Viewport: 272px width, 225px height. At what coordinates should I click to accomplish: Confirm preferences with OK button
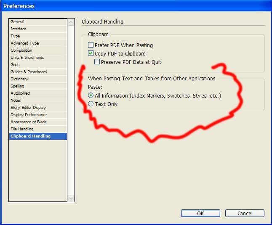coord(200,213)
